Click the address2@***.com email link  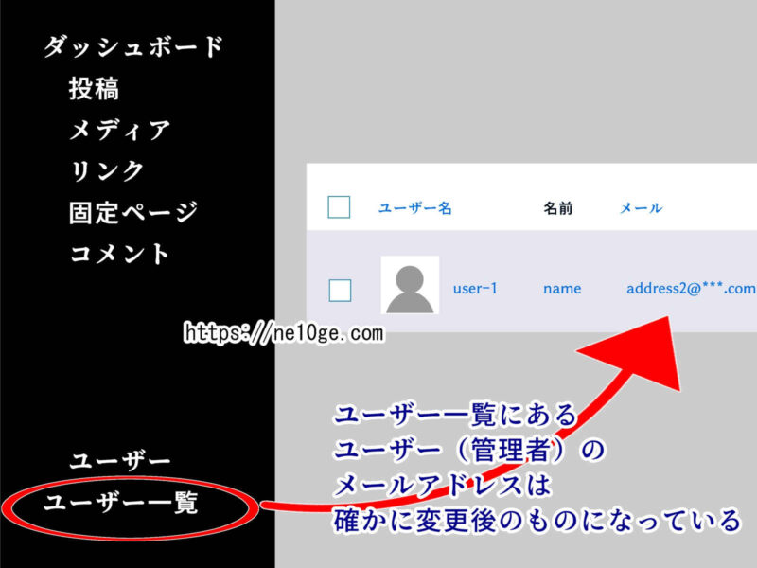[x=691, y=289]
